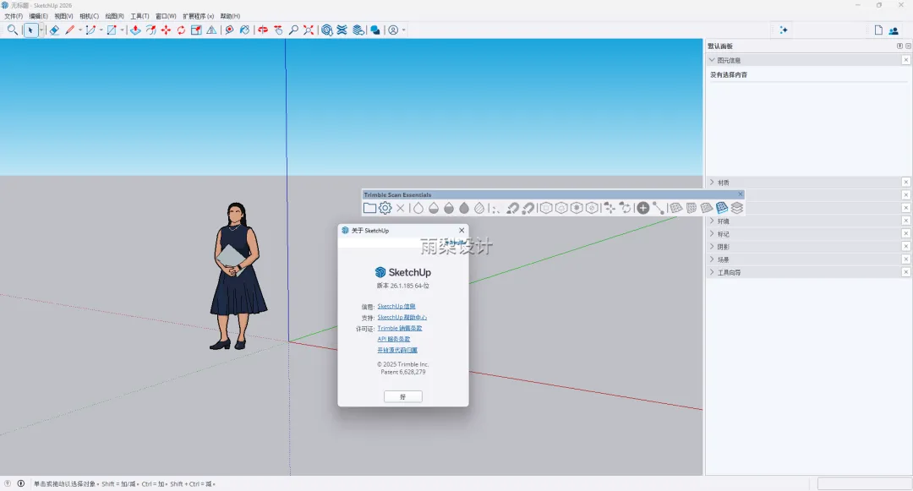Viewport: 913px width, 491px height.
Task: Select the Zoom magnifier tool
Action: [x=293, y=30]
